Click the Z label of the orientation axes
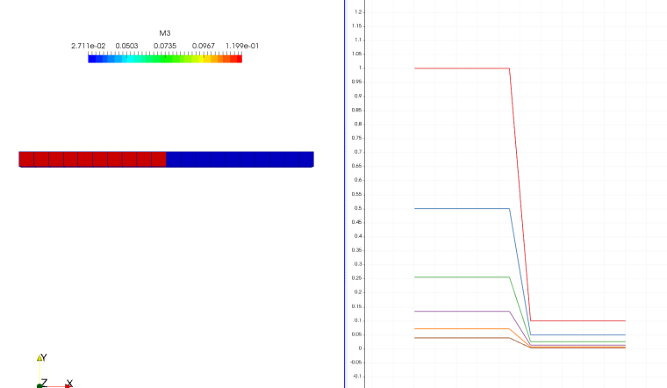667x388 pixels. pos(44,383)
